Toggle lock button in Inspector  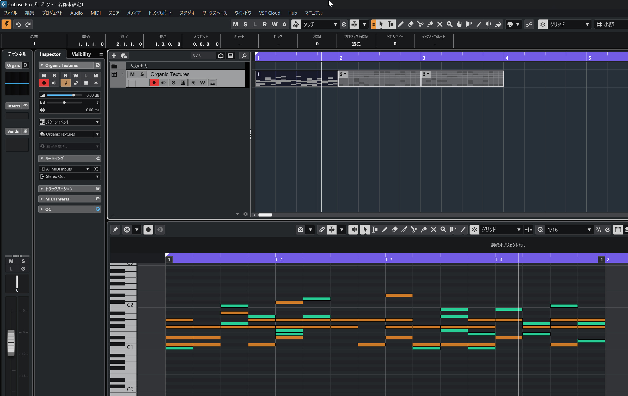pos(76,83)
